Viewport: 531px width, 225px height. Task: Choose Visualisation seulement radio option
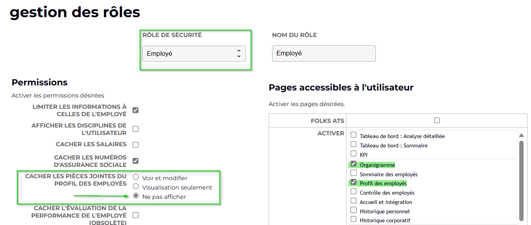coord(136,187)
